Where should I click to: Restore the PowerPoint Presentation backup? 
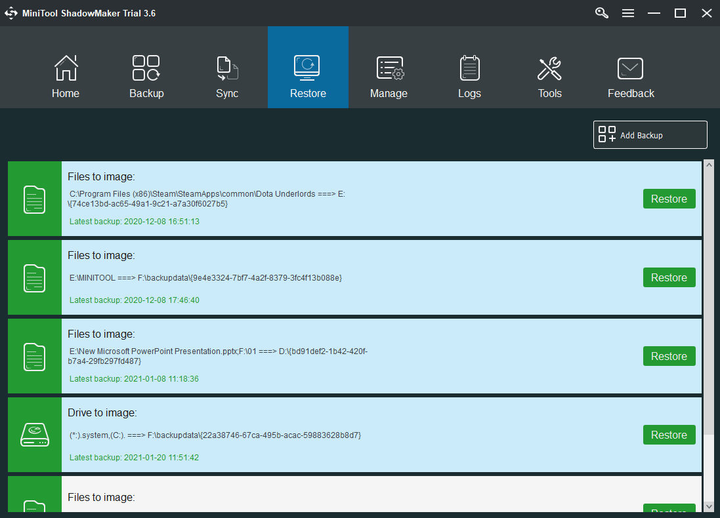pos(669,356)
